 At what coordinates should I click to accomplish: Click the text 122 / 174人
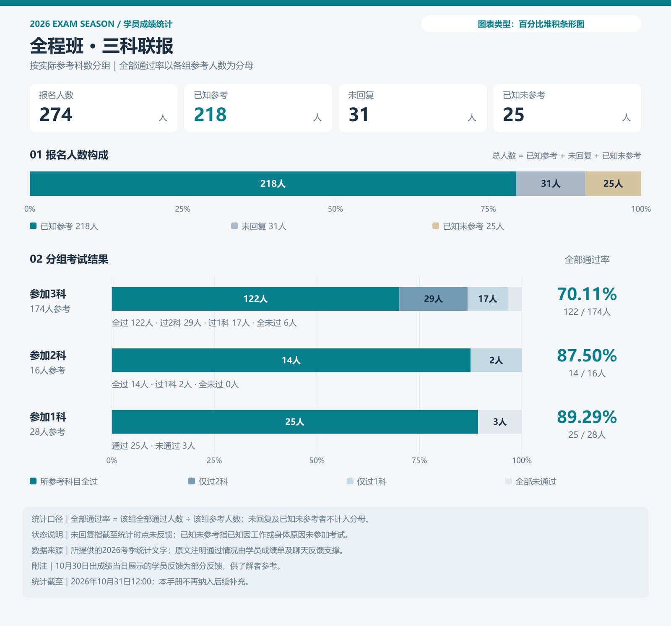587,312
